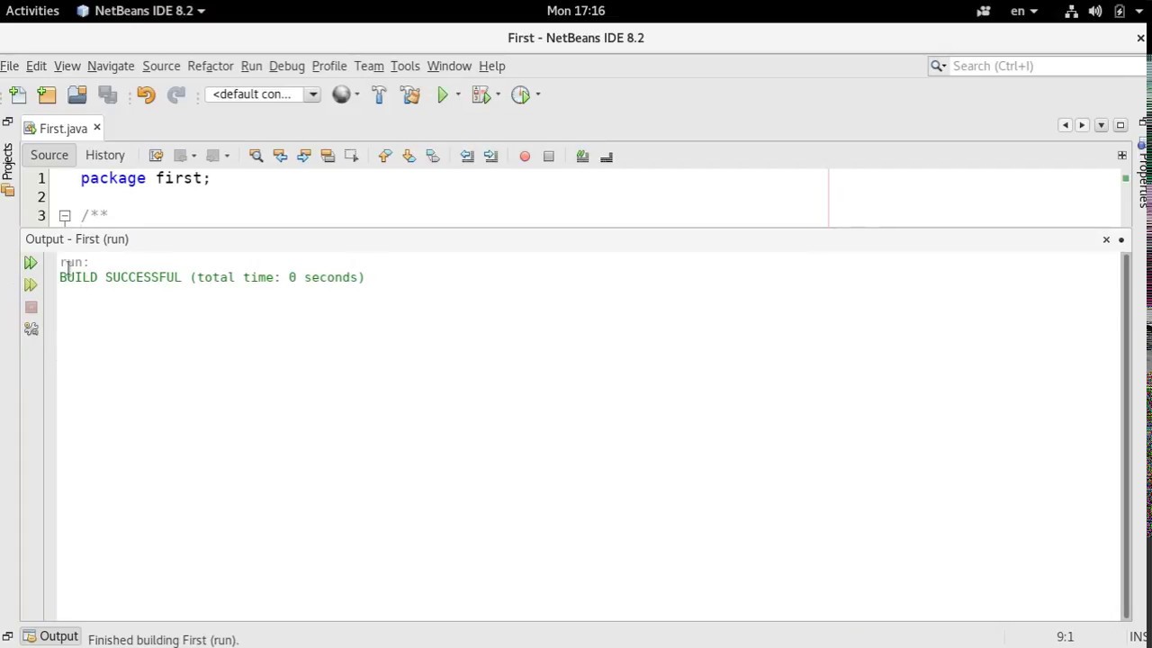
Task: Re-run using top double green arrow in Output
Action: pos(31,263)
